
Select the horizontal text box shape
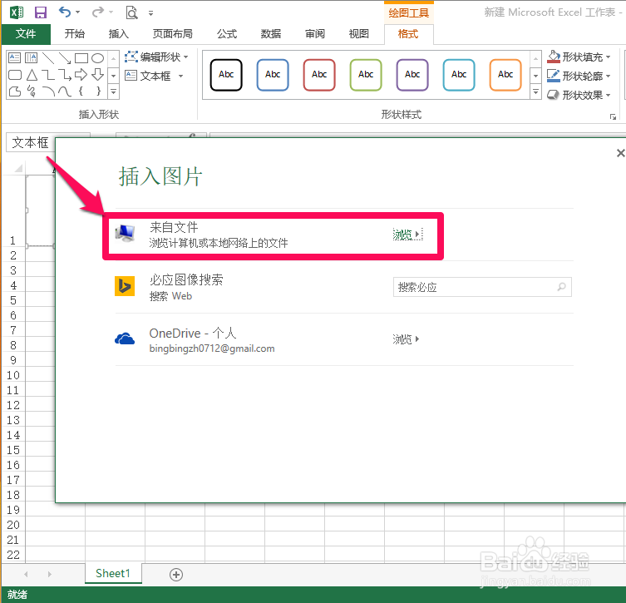click(x=14, y=58)
